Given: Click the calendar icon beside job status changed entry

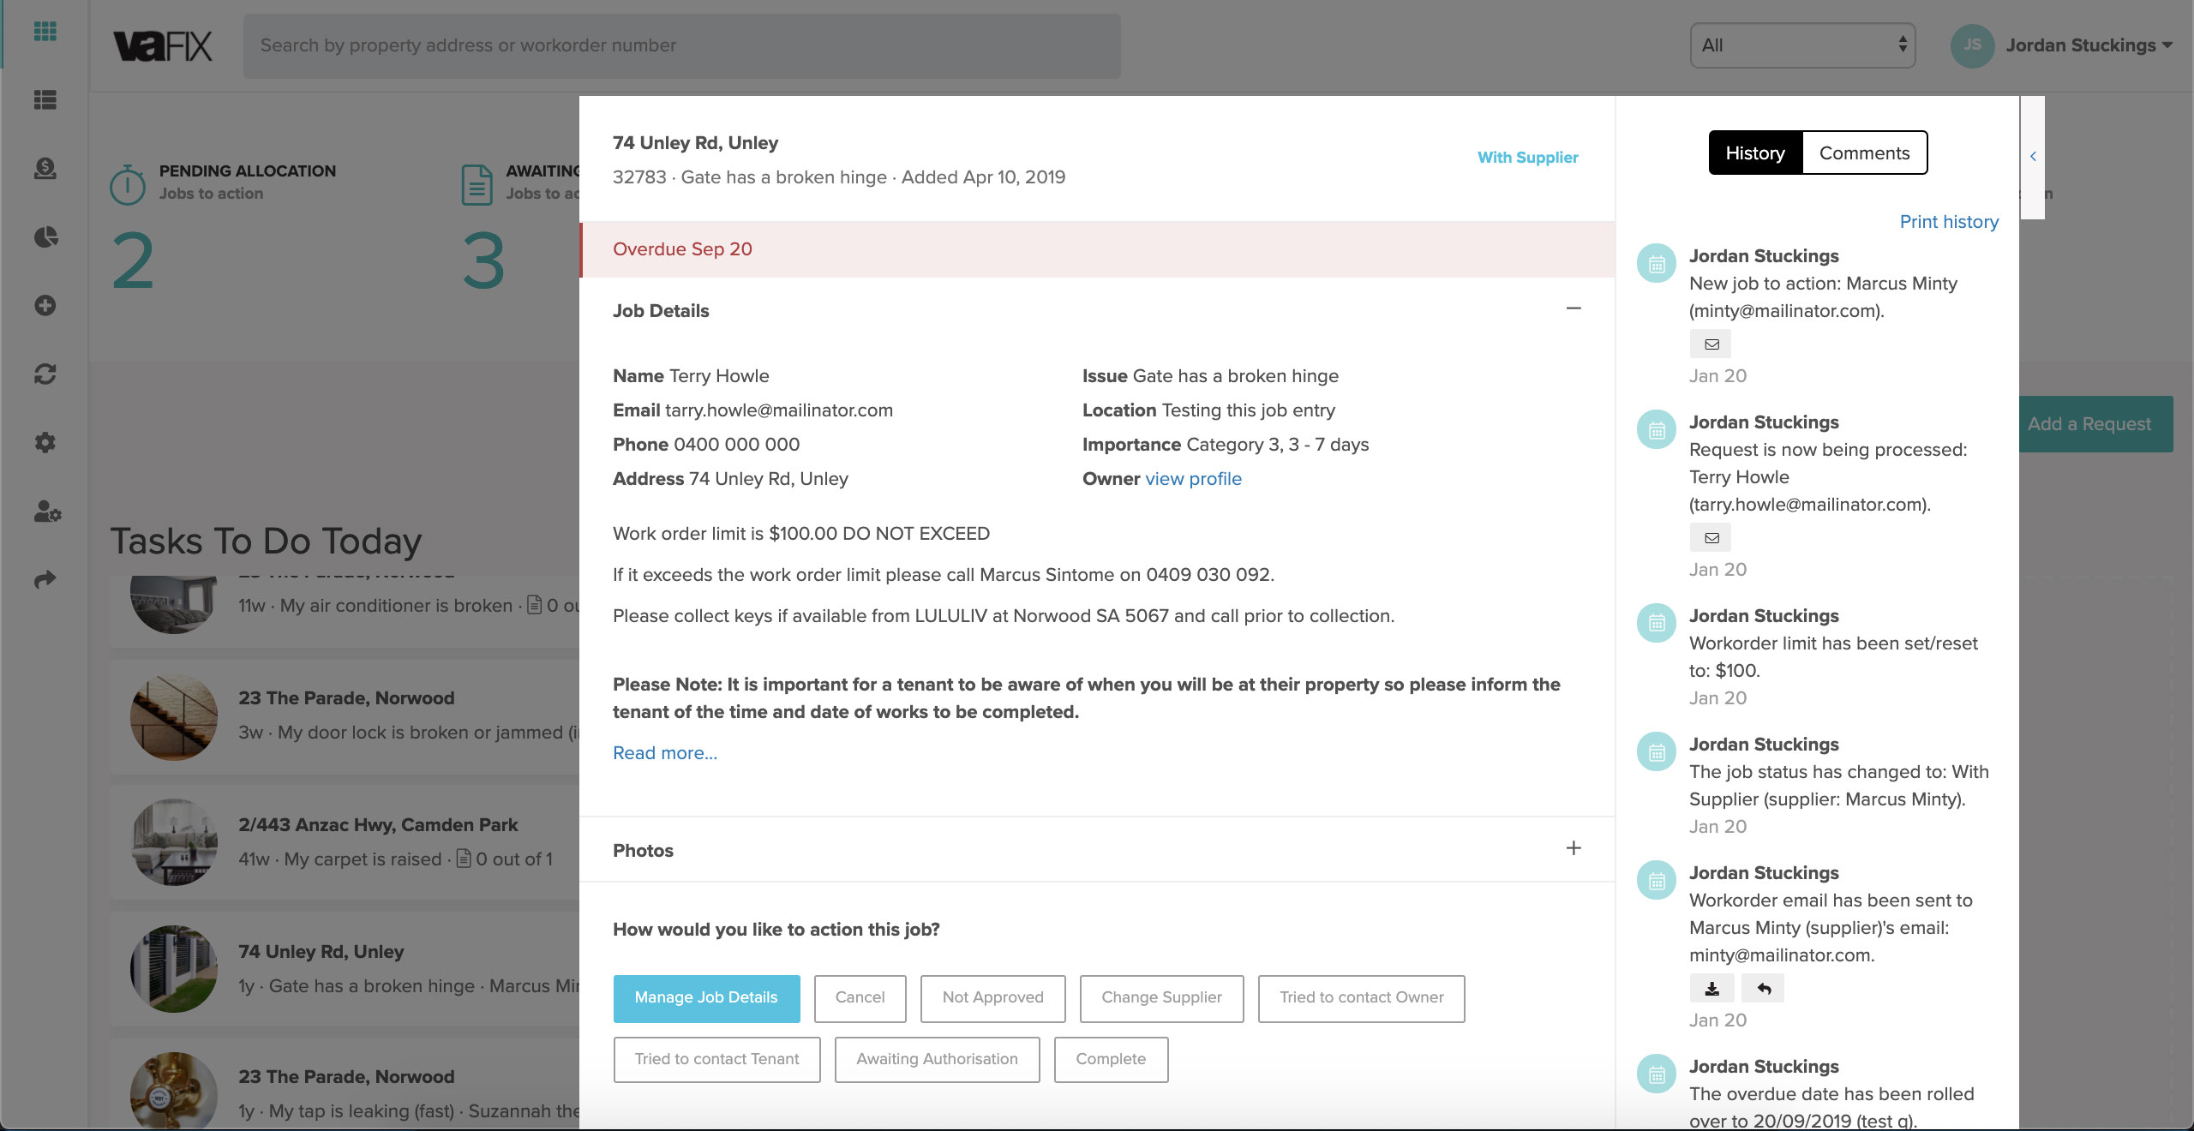Looking at the screenshot, I should point(1657,751).
